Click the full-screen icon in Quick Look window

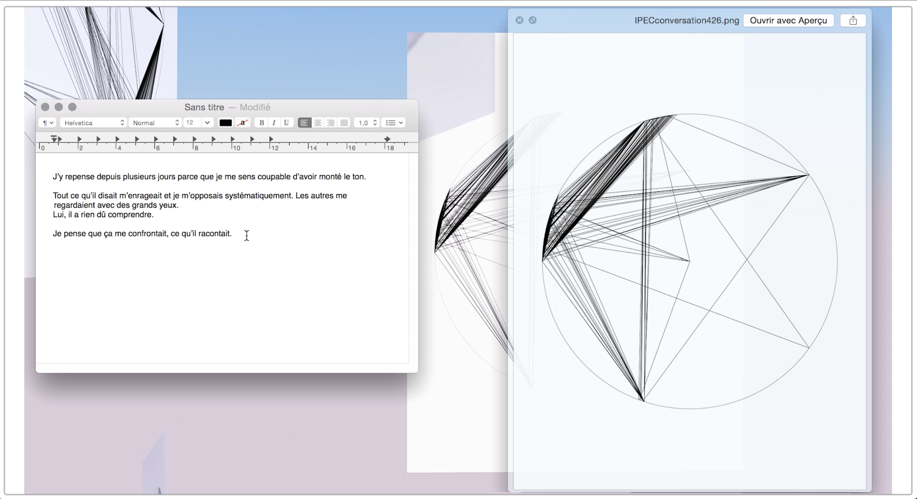(x=532, y=20)
